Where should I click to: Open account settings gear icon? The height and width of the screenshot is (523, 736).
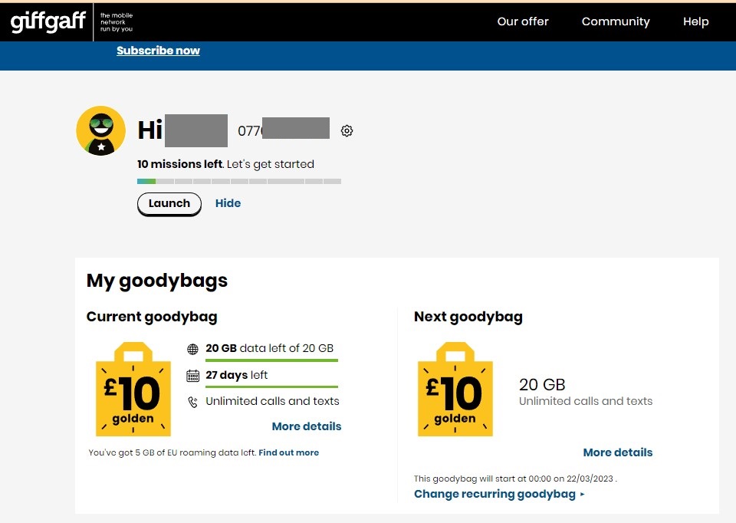click(347, 130)
